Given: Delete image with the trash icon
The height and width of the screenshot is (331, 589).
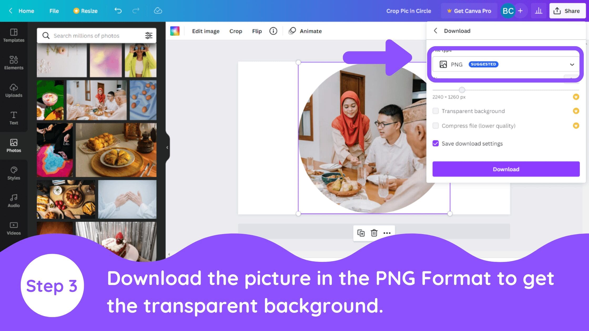Looking at the screenshot, I should coord(374,233).
